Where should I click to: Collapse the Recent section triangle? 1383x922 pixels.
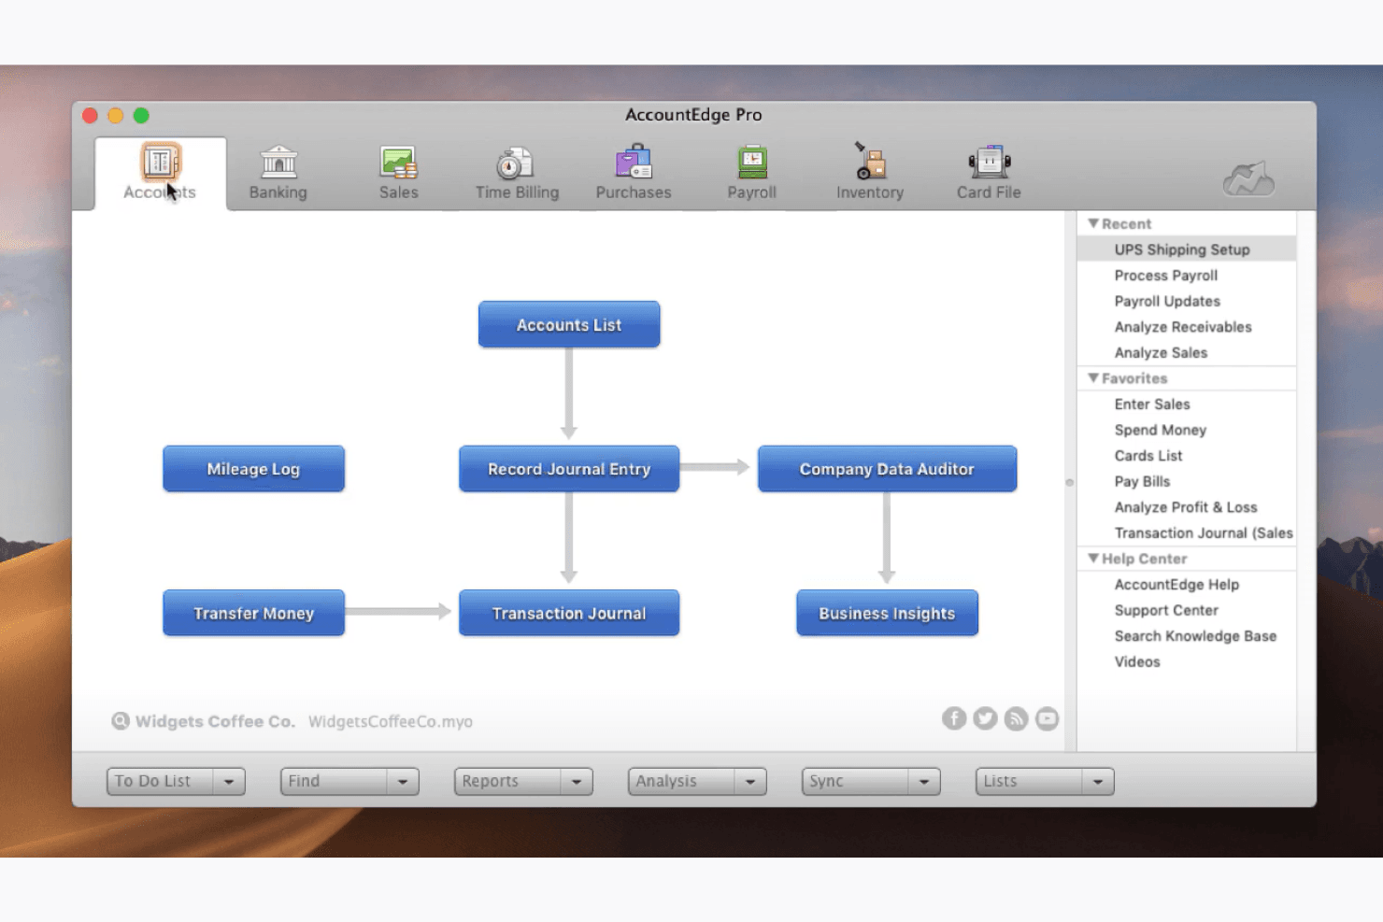(x=1093, y=223)
